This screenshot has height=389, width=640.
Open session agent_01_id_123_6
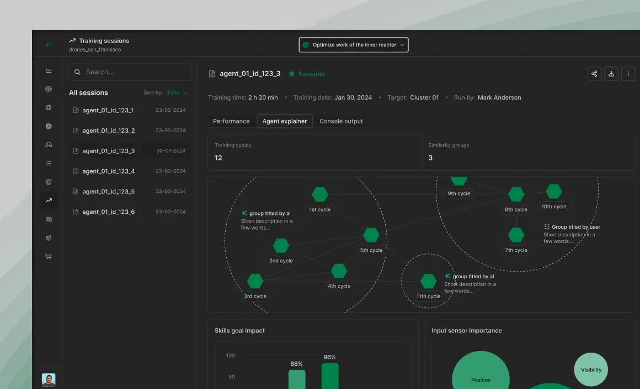(129, 212)
